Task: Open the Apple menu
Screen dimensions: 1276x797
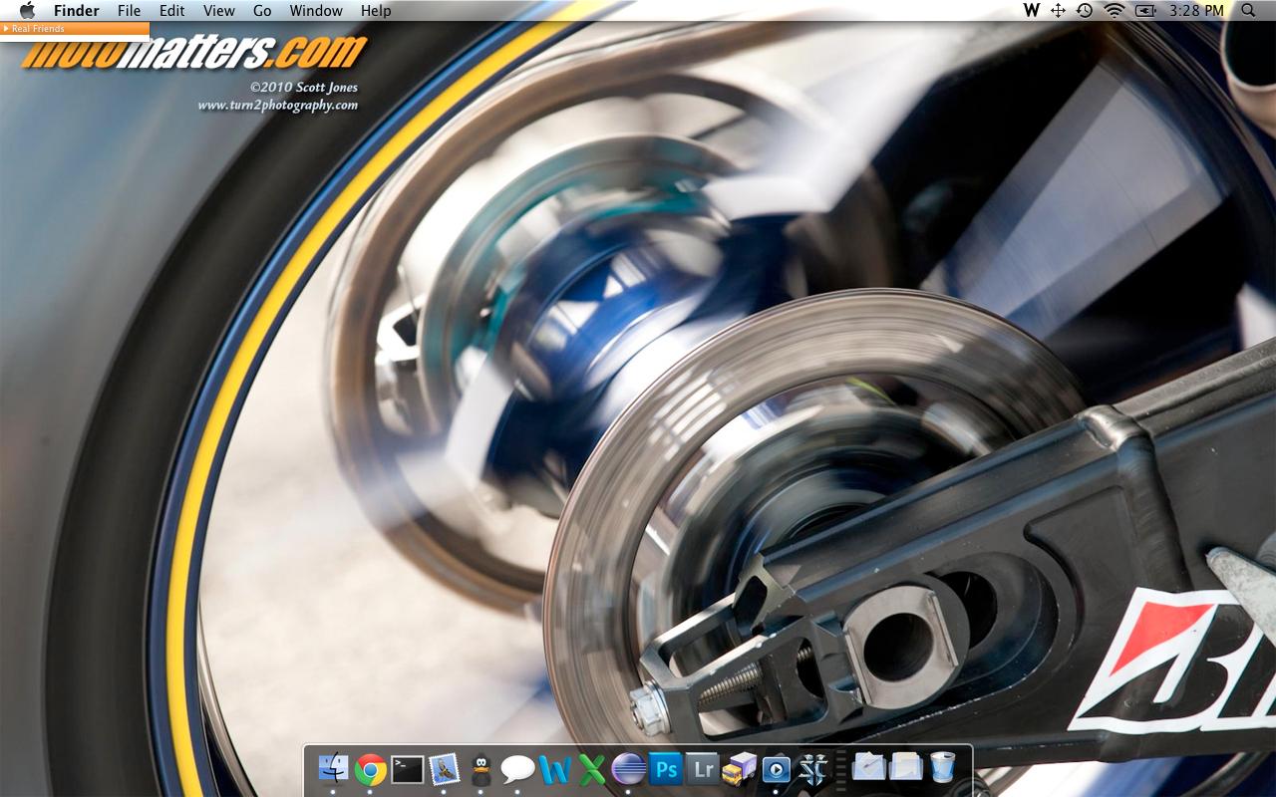Action: pos(27,11)
